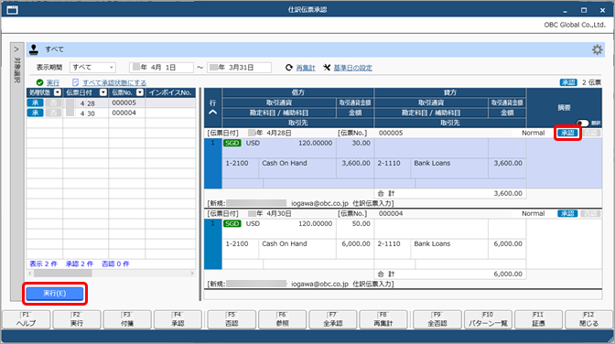Set slip 000005 detail to 否認
Screen dimensions: 615x344
click(x=590, y=133)
